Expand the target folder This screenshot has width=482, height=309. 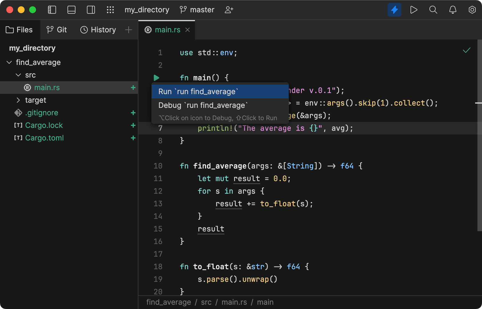point(18,100)
